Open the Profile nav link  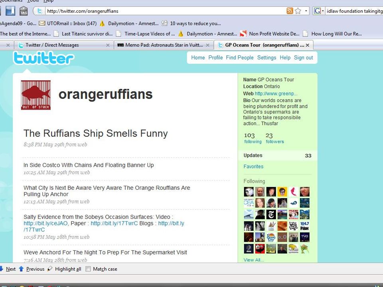215,57
